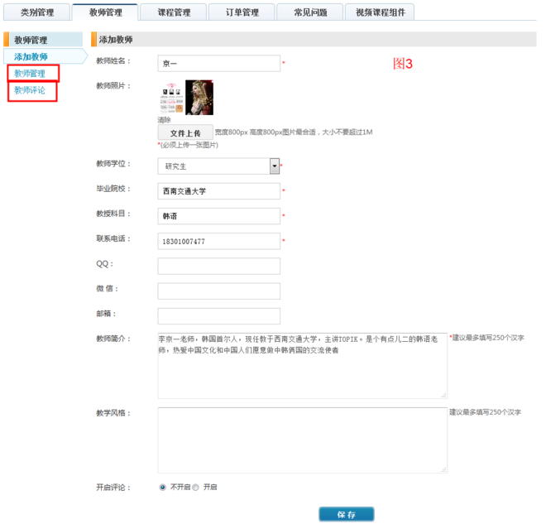546x524 pixels.
Task: Switch to the 课程管理 tab
Action: [174, 12]
